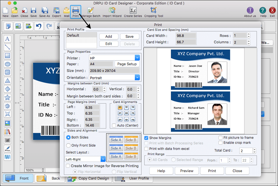Click the Add profile button
The width and height of the screenshot is (278, 186).
pos(109,36)
